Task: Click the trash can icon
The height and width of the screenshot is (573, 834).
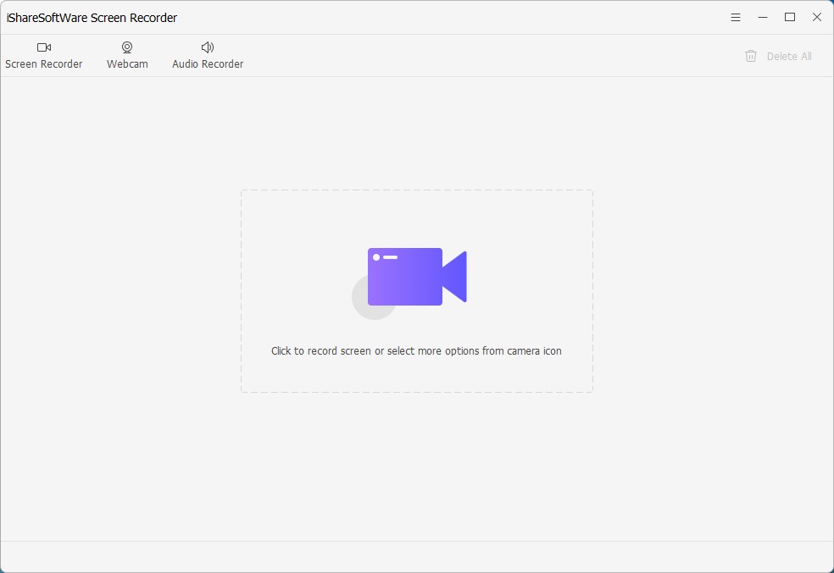Action: (751, 56)
